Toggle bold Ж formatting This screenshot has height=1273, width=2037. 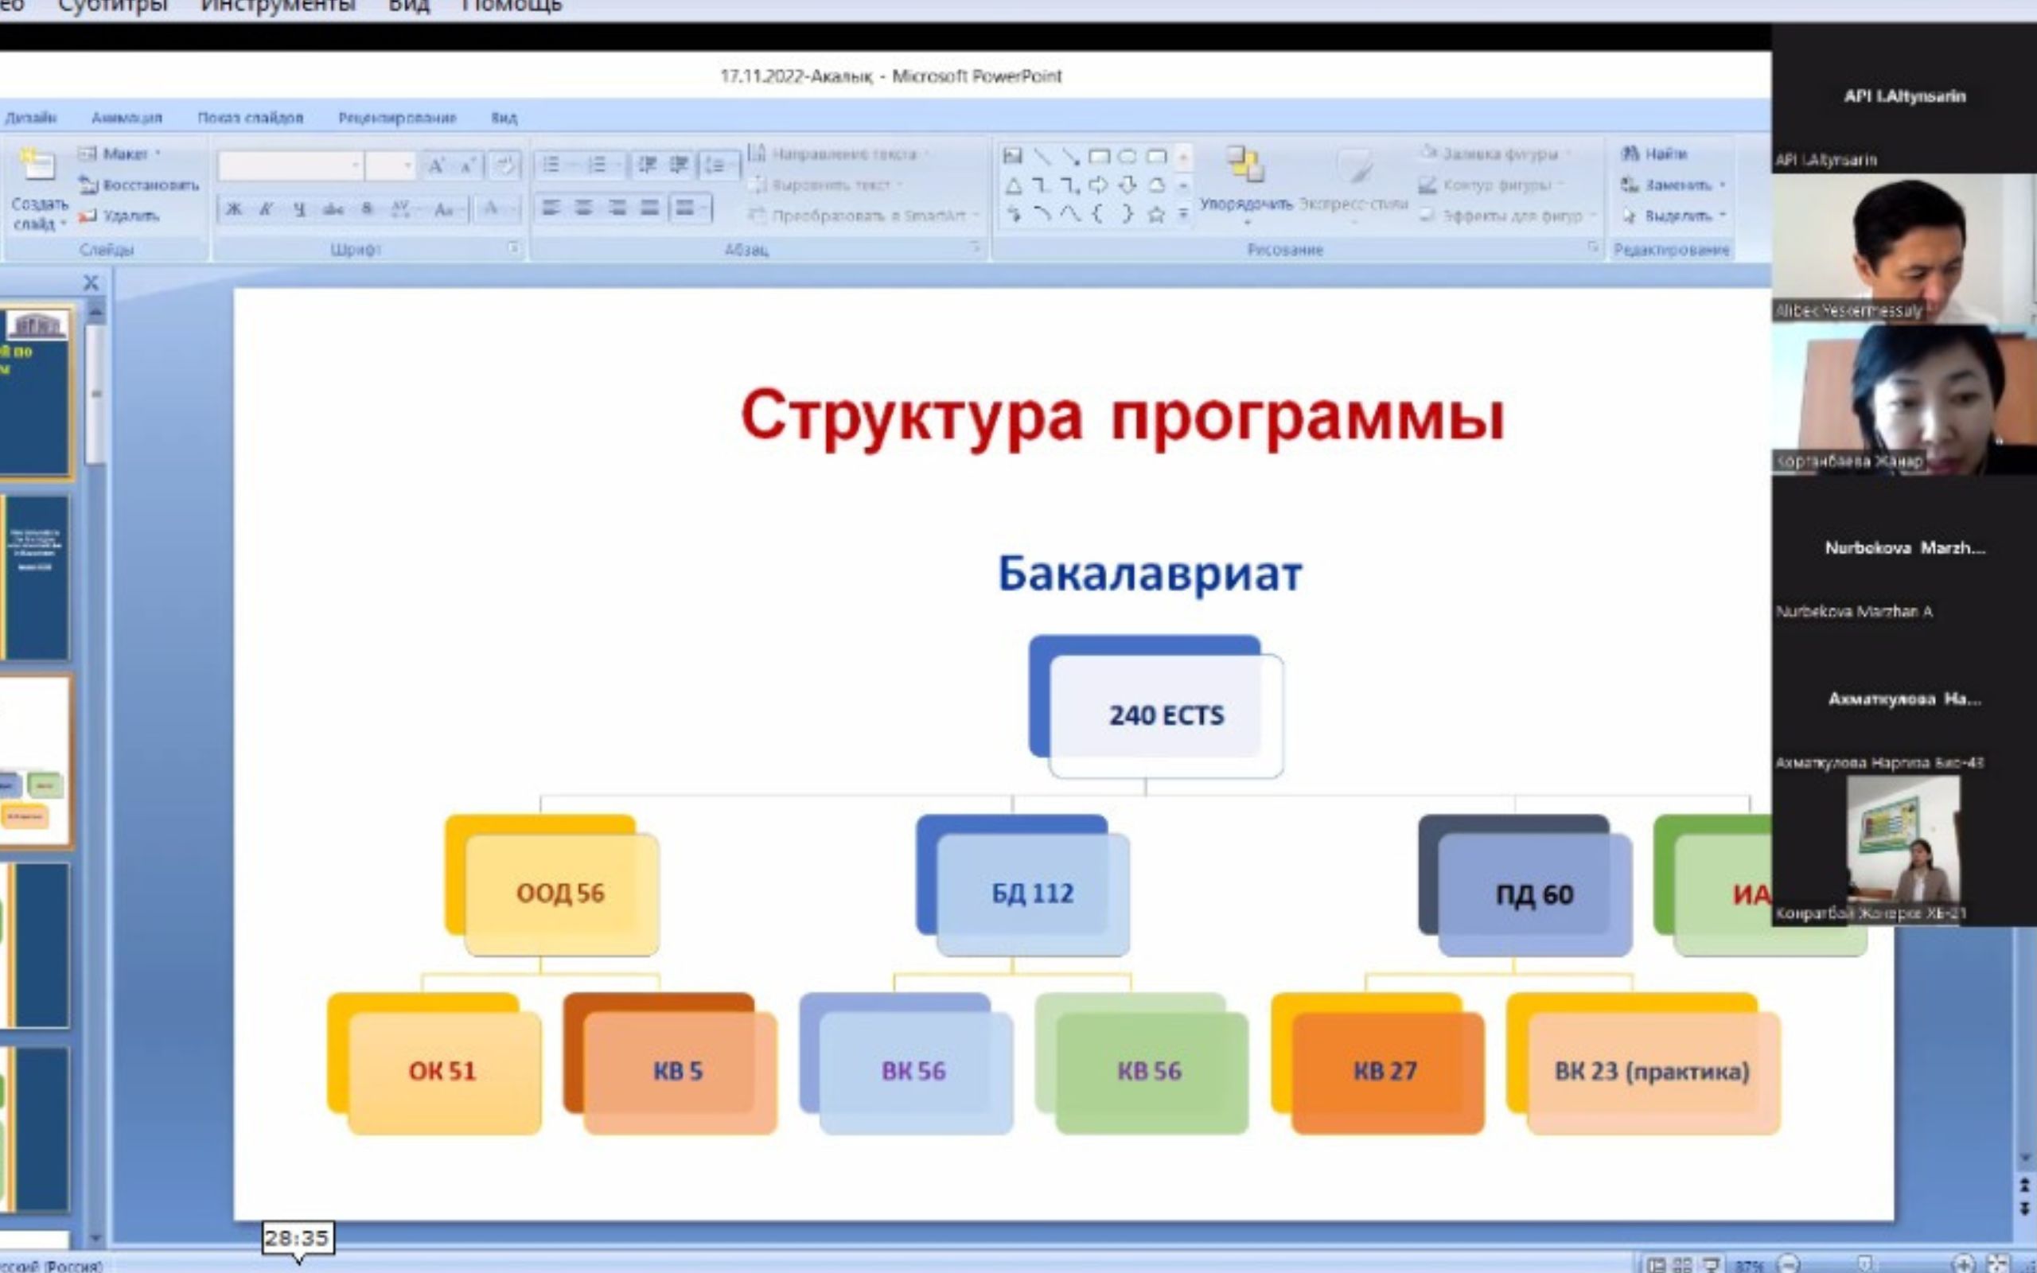coord(234,208)
